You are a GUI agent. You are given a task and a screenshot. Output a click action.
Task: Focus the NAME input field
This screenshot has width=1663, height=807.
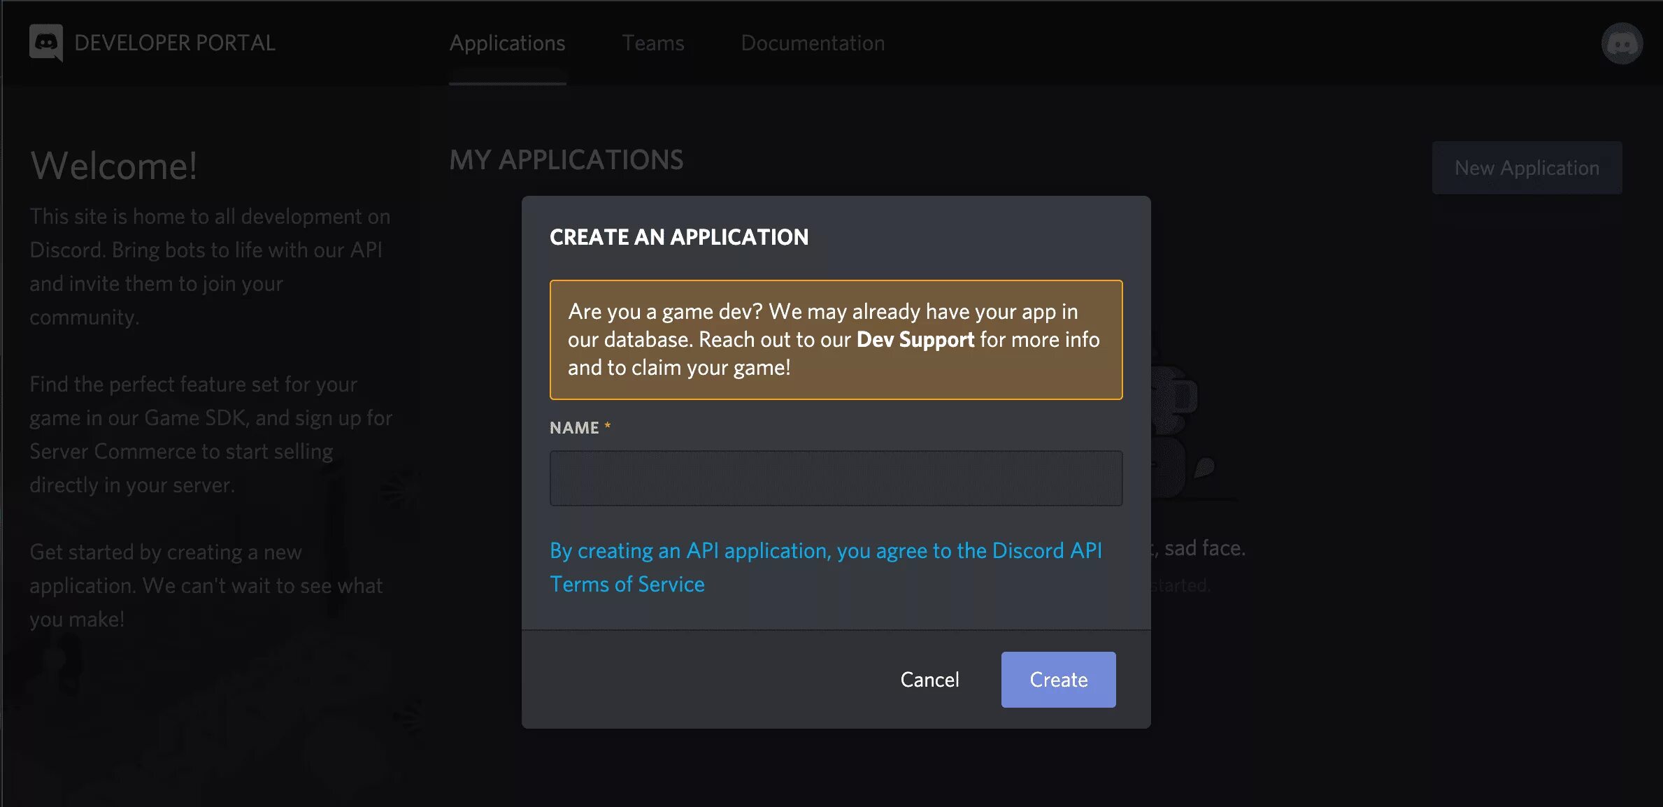click(836, 478)
